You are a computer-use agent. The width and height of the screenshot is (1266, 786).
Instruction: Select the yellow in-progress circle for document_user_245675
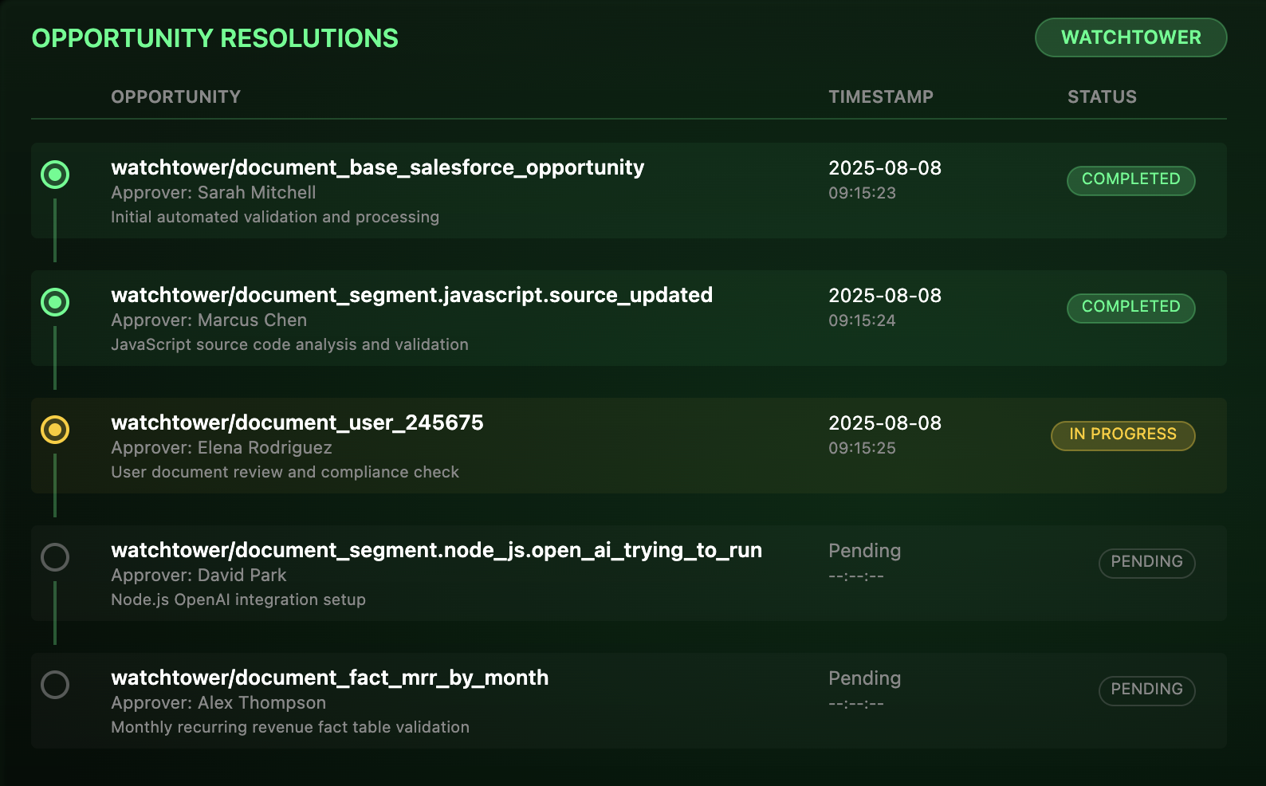(x=55, y=430)
